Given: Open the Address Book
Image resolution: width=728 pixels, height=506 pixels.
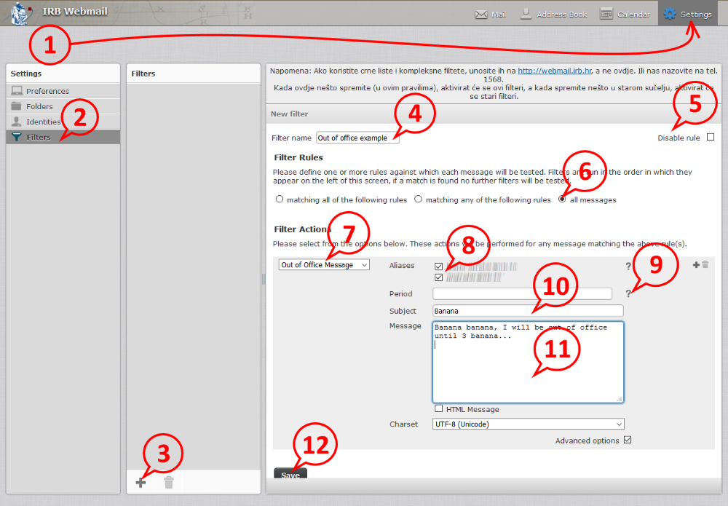Looking at the screenshot, I should coord(553,14).
